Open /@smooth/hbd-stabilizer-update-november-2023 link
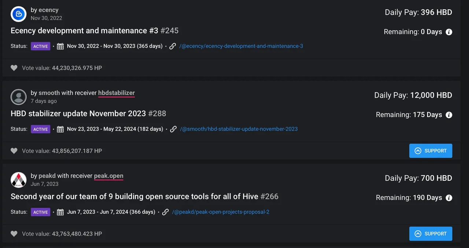Viewport: 469px width, 248px height. pos(239,129)
